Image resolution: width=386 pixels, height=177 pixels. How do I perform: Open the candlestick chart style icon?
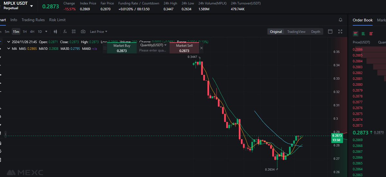55,31
